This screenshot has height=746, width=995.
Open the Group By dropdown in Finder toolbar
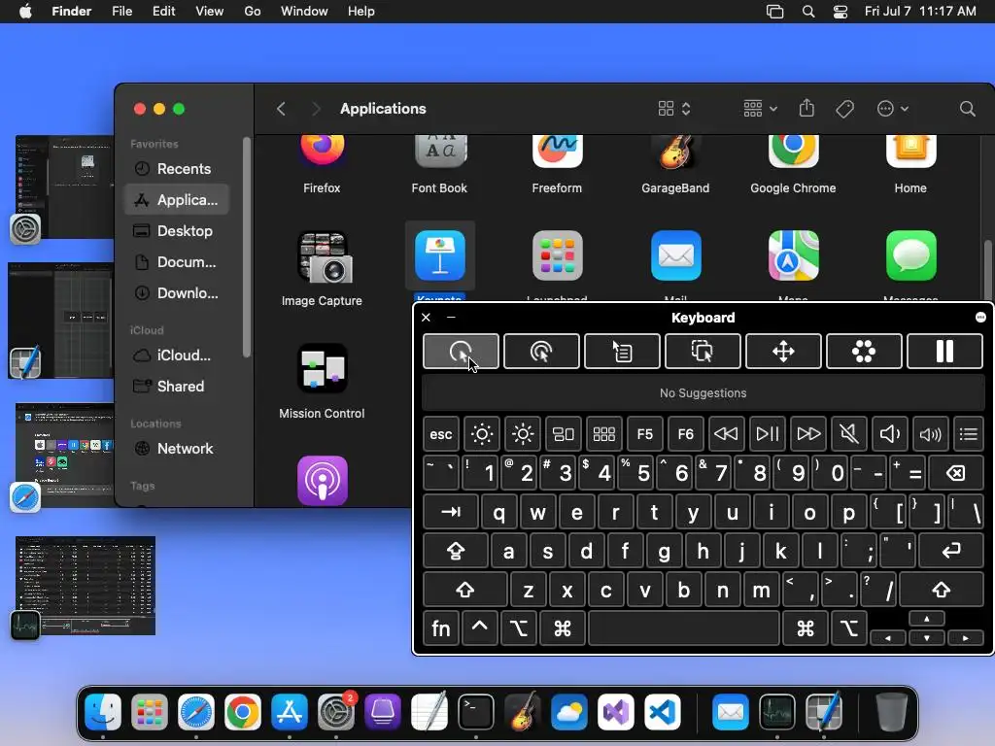(760, 109)
